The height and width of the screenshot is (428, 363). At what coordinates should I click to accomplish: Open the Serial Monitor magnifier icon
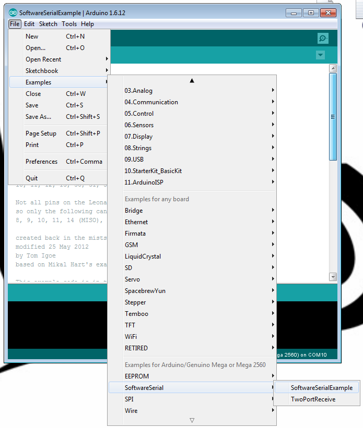pyautogui.click(x=323, y=38)
